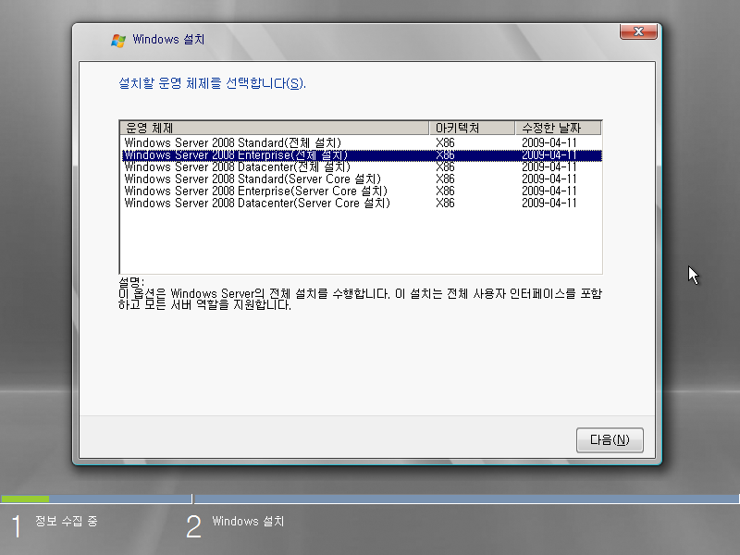
Task: Select Windows Server 2008 Datacenter(Server Core 설치)
Action: coord(362,203)
